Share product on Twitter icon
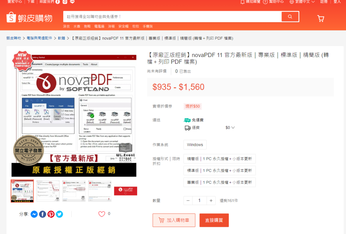 59,214
